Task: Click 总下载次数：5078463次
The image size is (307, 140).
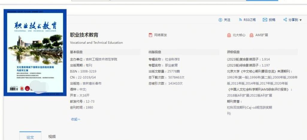Action: point(167,77)
